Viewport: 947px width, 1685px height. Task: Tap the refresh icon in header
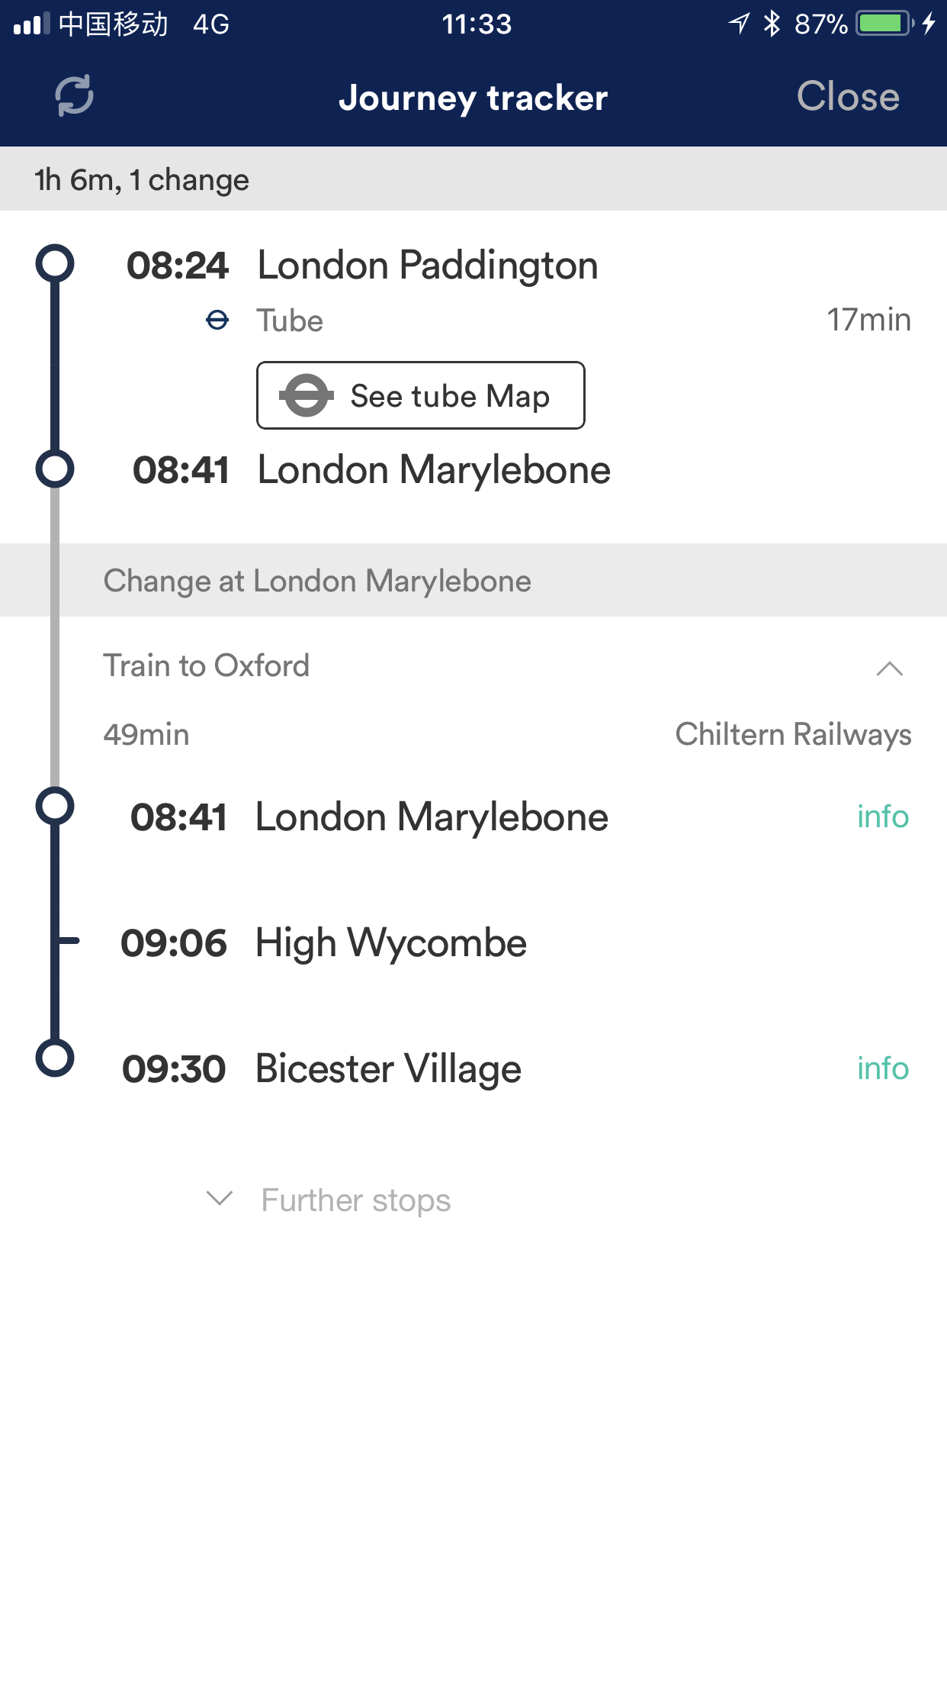click(74, 95)
